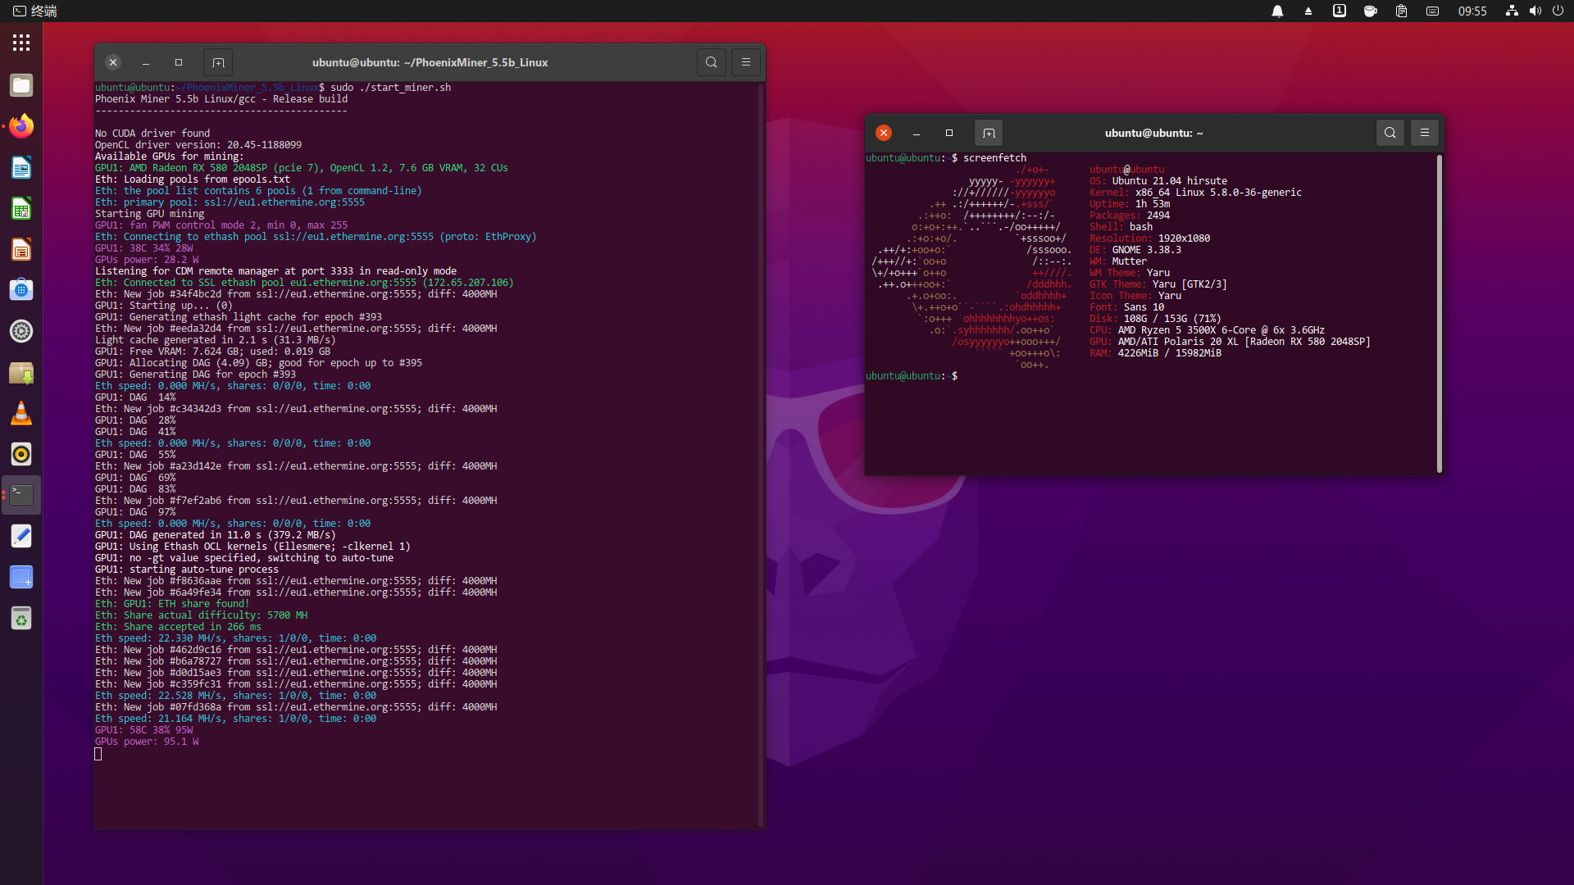Search in the PhoenixMiner terminal window
This screenshot has width=1574, height=885.
click(x=712, y=62)
